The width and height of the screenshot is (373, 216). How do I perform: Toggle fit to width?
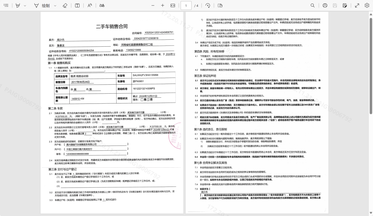click(x=173, y=6)
